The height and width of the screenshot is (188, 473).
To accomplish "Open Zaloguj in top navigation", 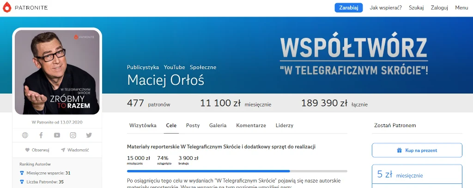I will pos(439,8).
